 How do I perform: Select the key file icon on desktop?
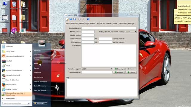point(14,19)
